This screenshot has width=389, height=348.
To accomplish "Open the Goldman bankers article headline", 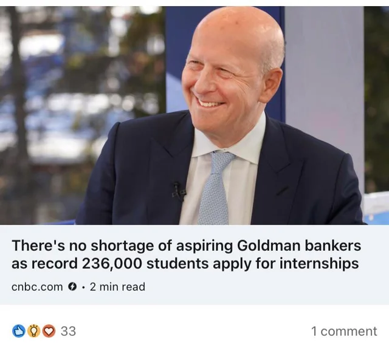I will 185,254.
